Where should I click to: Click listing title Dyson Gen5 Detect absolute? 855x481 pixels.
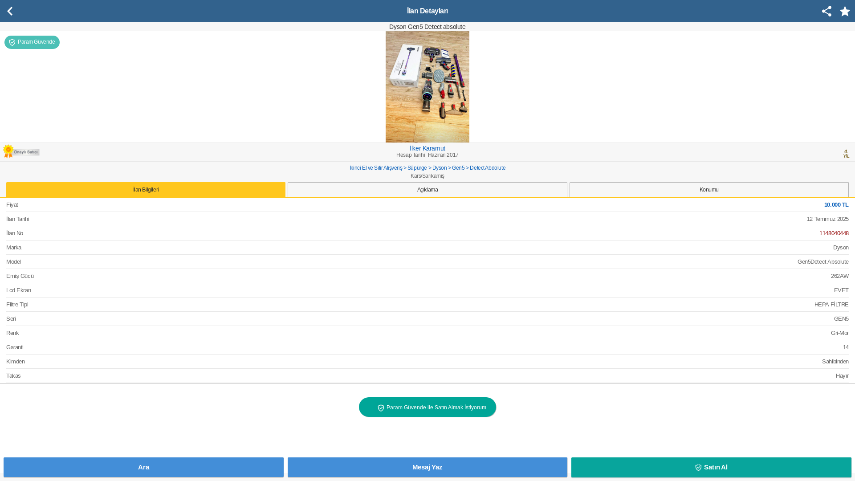[x=427, y=27]
